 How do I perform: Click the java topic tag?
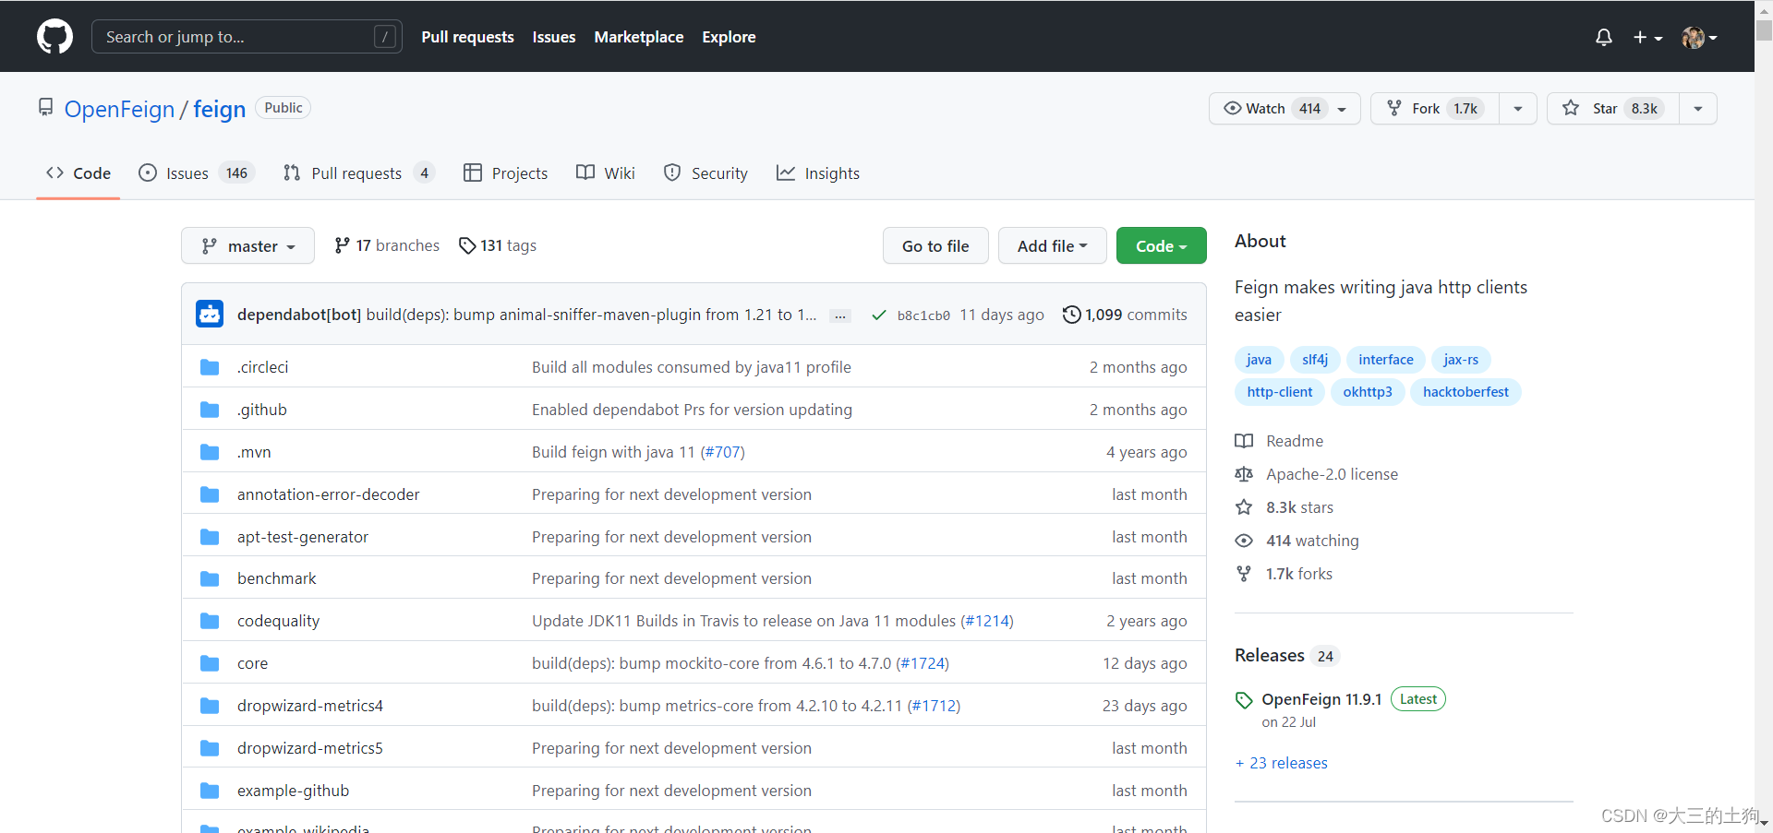[1259, 360]
